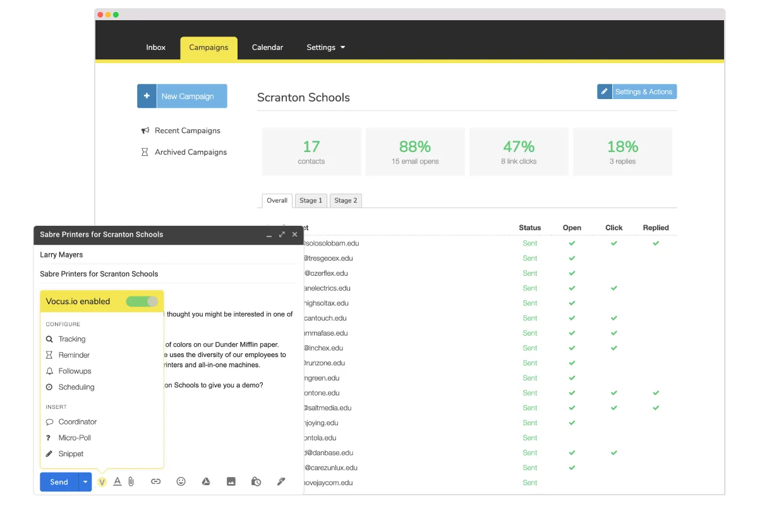Open the Settings dropdown in top navigation
The width and height of the screenshot is (767, 506).
pyautogui.click(x=326, y=47)
